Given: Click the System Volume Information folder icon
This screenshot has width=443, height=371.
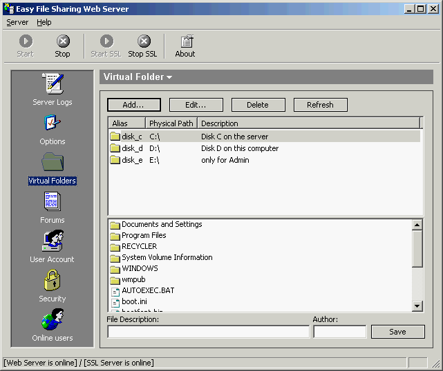Looking at the screenshot, I should 115,258.
